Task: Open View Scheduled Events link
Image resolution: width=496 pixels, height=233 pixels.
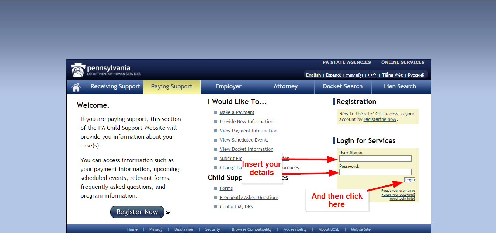Action: [x=244, y=140]
